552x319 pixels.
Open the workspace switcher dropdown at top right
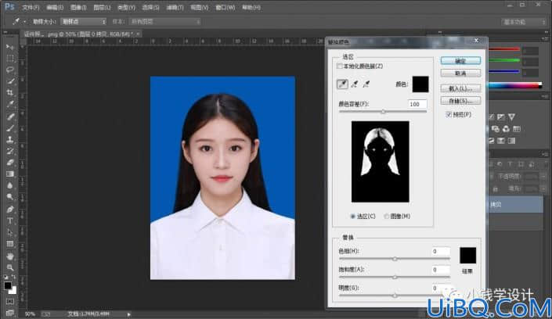524,22
